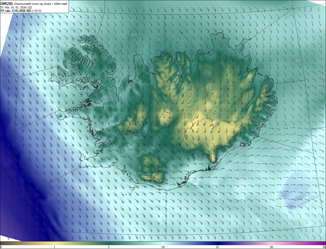The image size is (326, 249).
Task: Click the "10.9" value near the south coast
Action: click(x=195, y=181)
